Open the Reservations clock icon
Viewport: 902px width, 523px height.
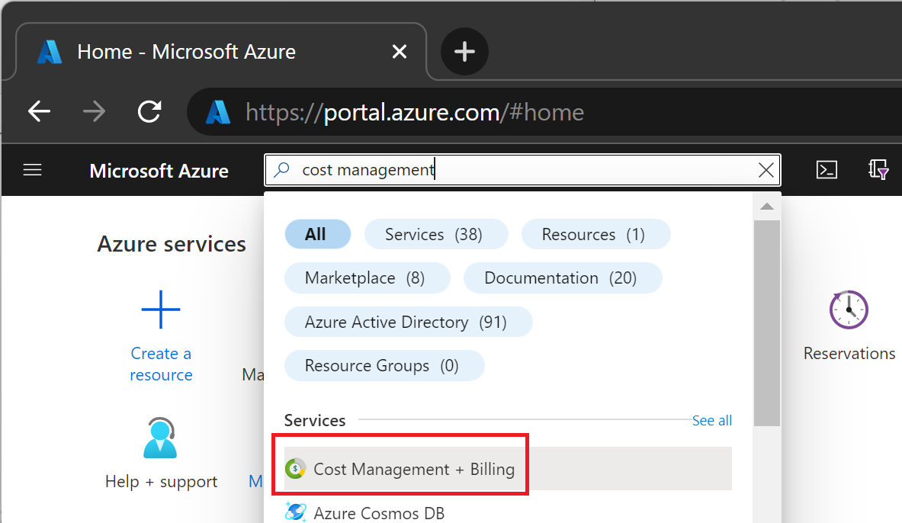tap(849, 310)
